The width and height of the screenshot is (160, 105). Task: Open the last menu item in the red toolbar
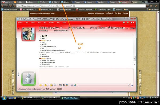(64, 23)
